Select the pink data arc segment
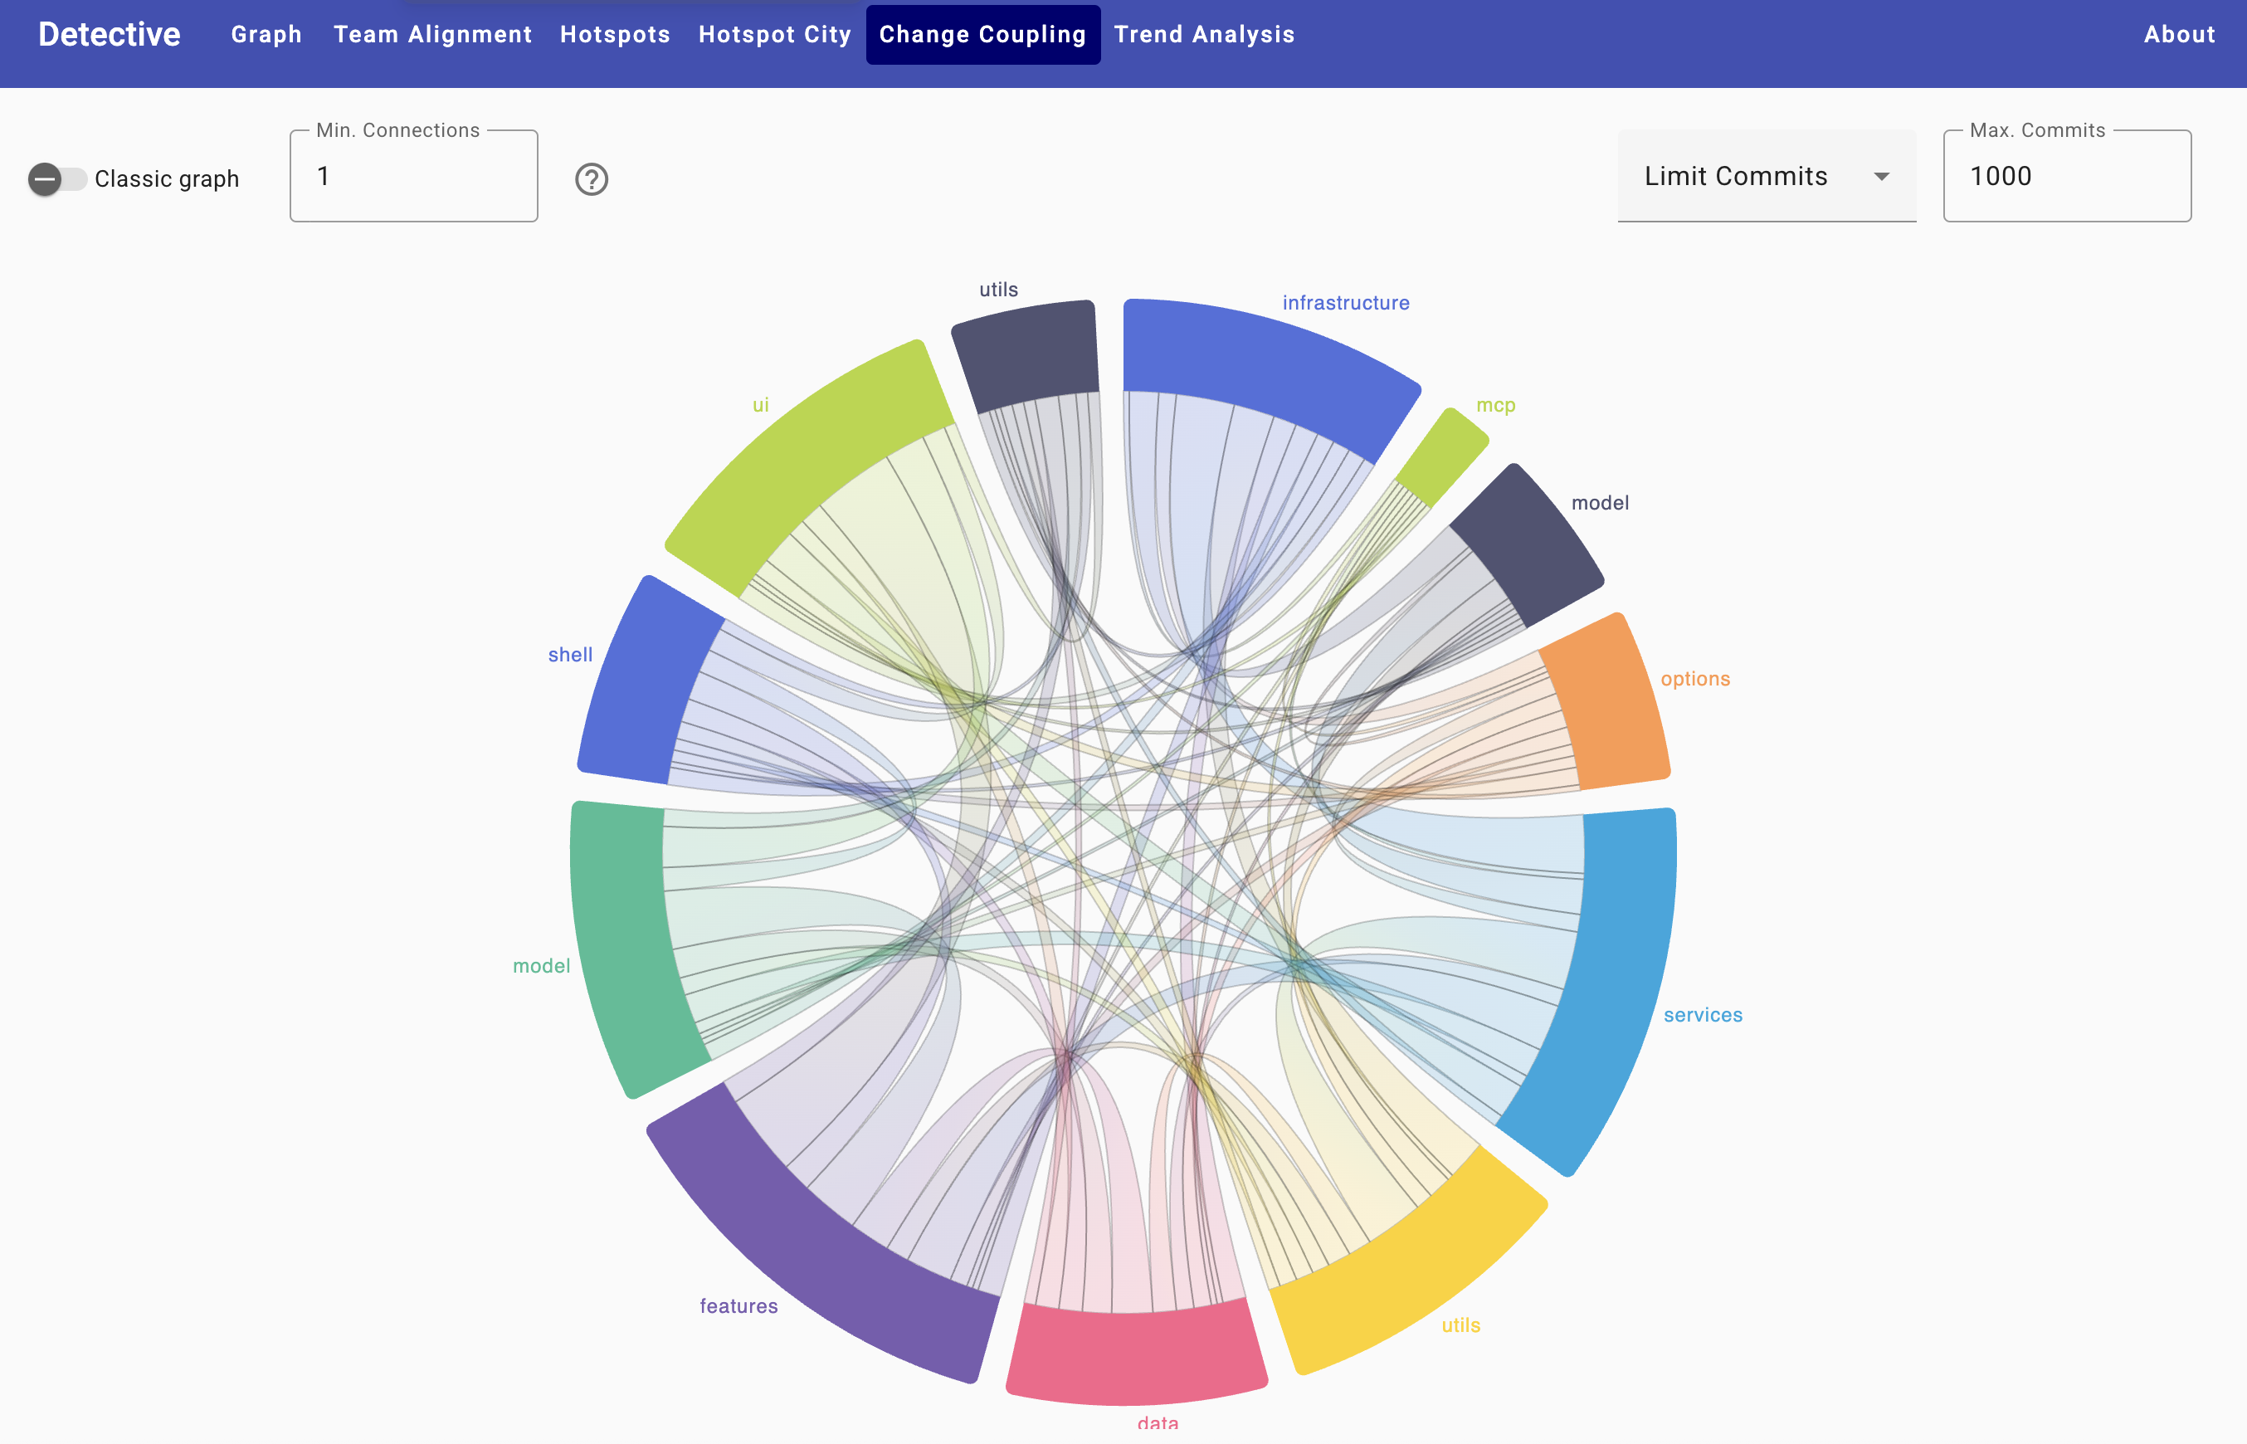Viewport: 2247px width, 1444px height. 1136,1355
